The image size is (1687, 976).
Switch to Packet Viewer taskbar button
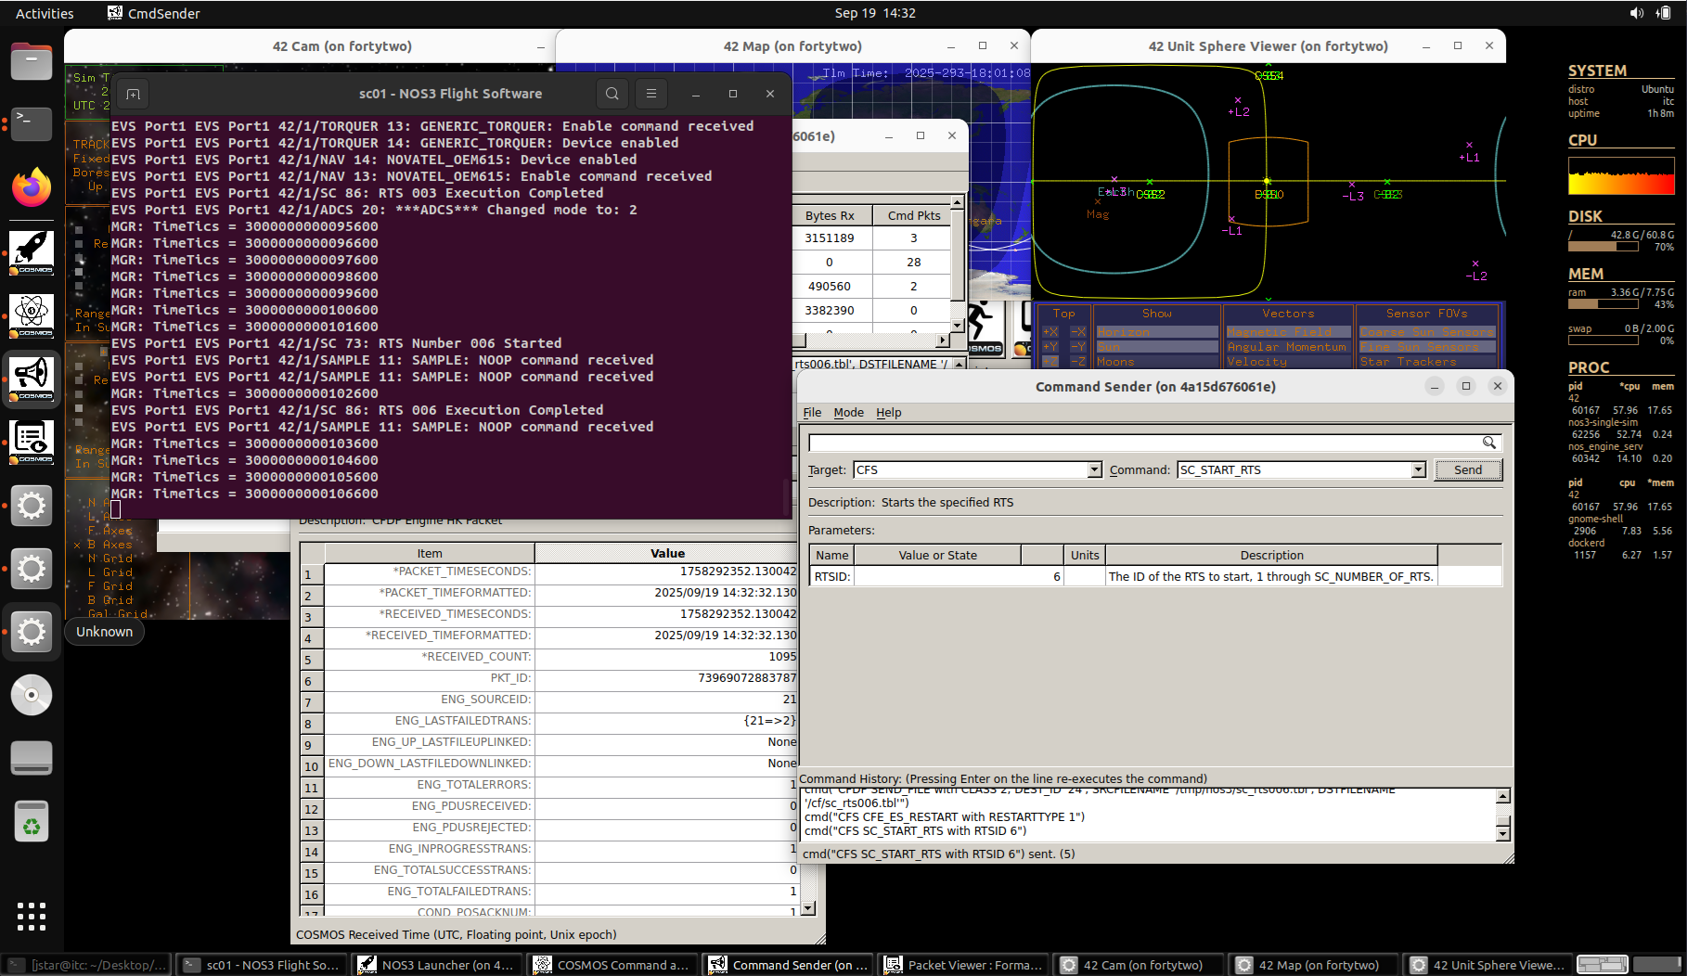[964, 965]
